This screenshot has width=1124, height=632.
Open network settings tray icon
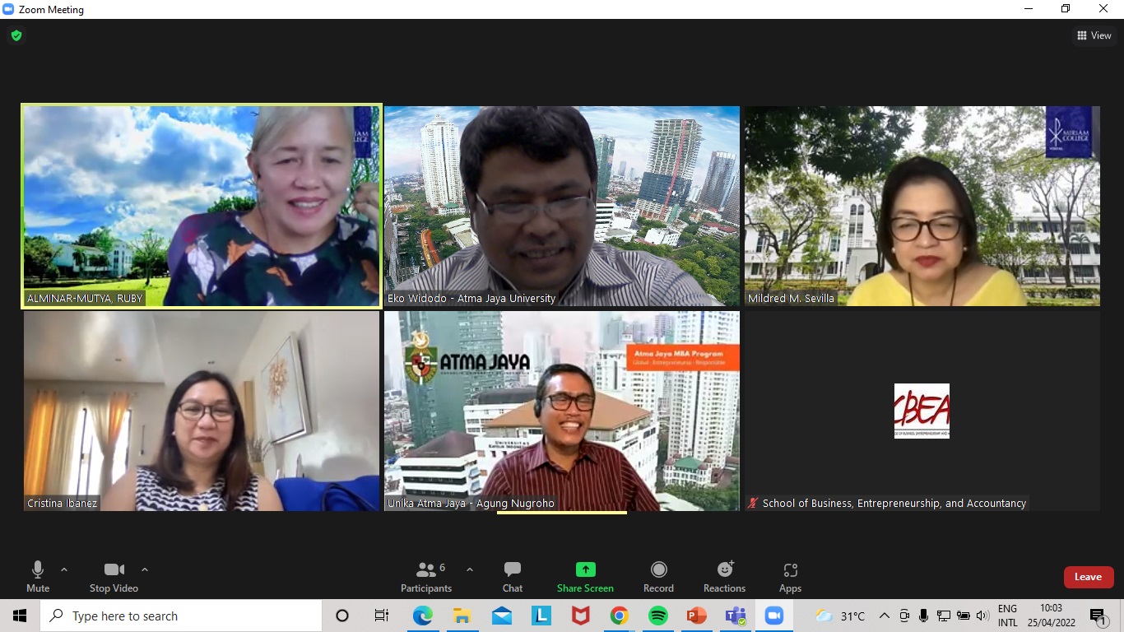coord(944,616)
